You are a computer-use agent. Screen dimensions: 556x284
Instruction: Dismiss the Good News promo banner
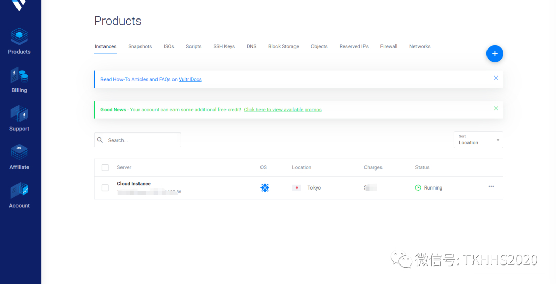coord(496,109)
